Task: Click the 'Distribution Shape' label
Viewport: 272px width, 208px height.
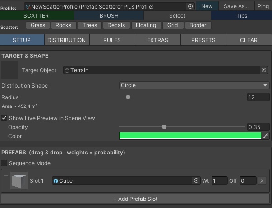Action: click(x=24, y=86)
